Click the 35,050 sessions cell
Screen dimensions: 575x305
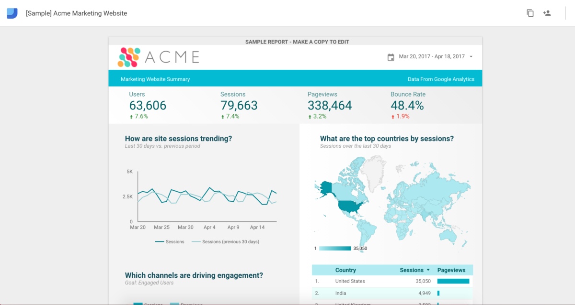pos(423,282)
